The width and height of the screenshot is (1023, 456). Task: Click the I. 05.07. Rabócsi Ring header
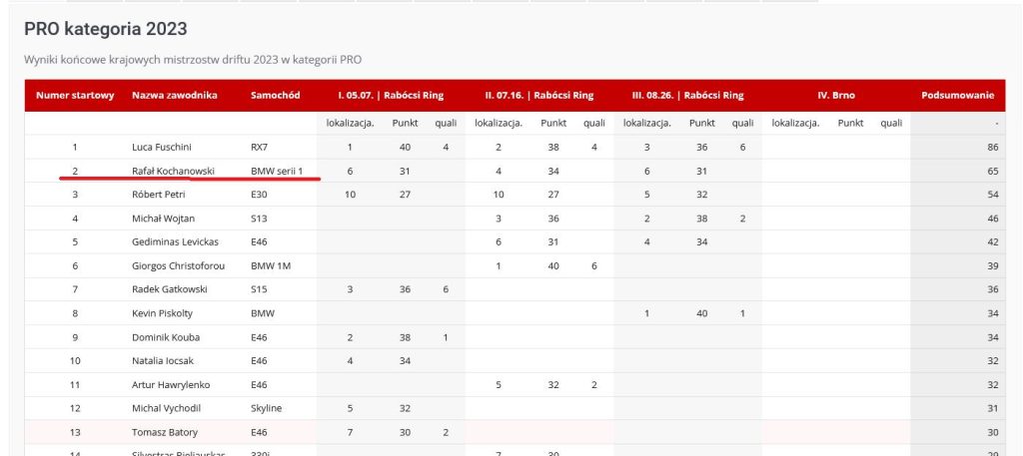tap(389, 96)
